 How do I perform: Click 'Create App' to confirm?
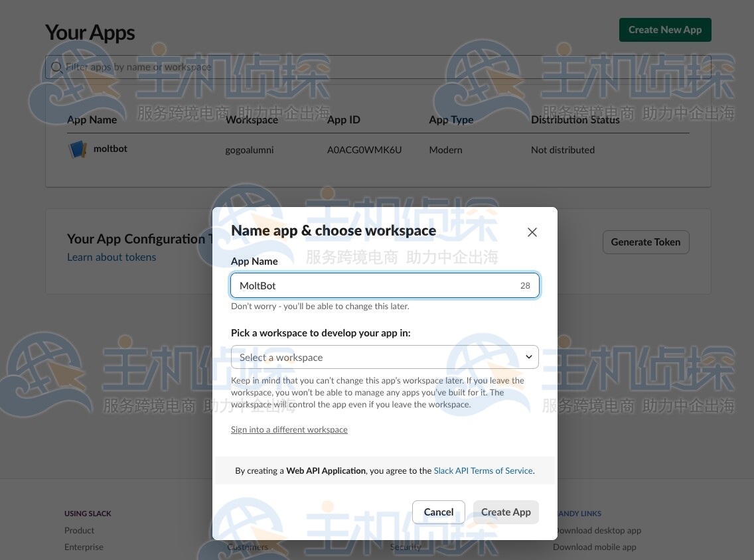point(505,512)
